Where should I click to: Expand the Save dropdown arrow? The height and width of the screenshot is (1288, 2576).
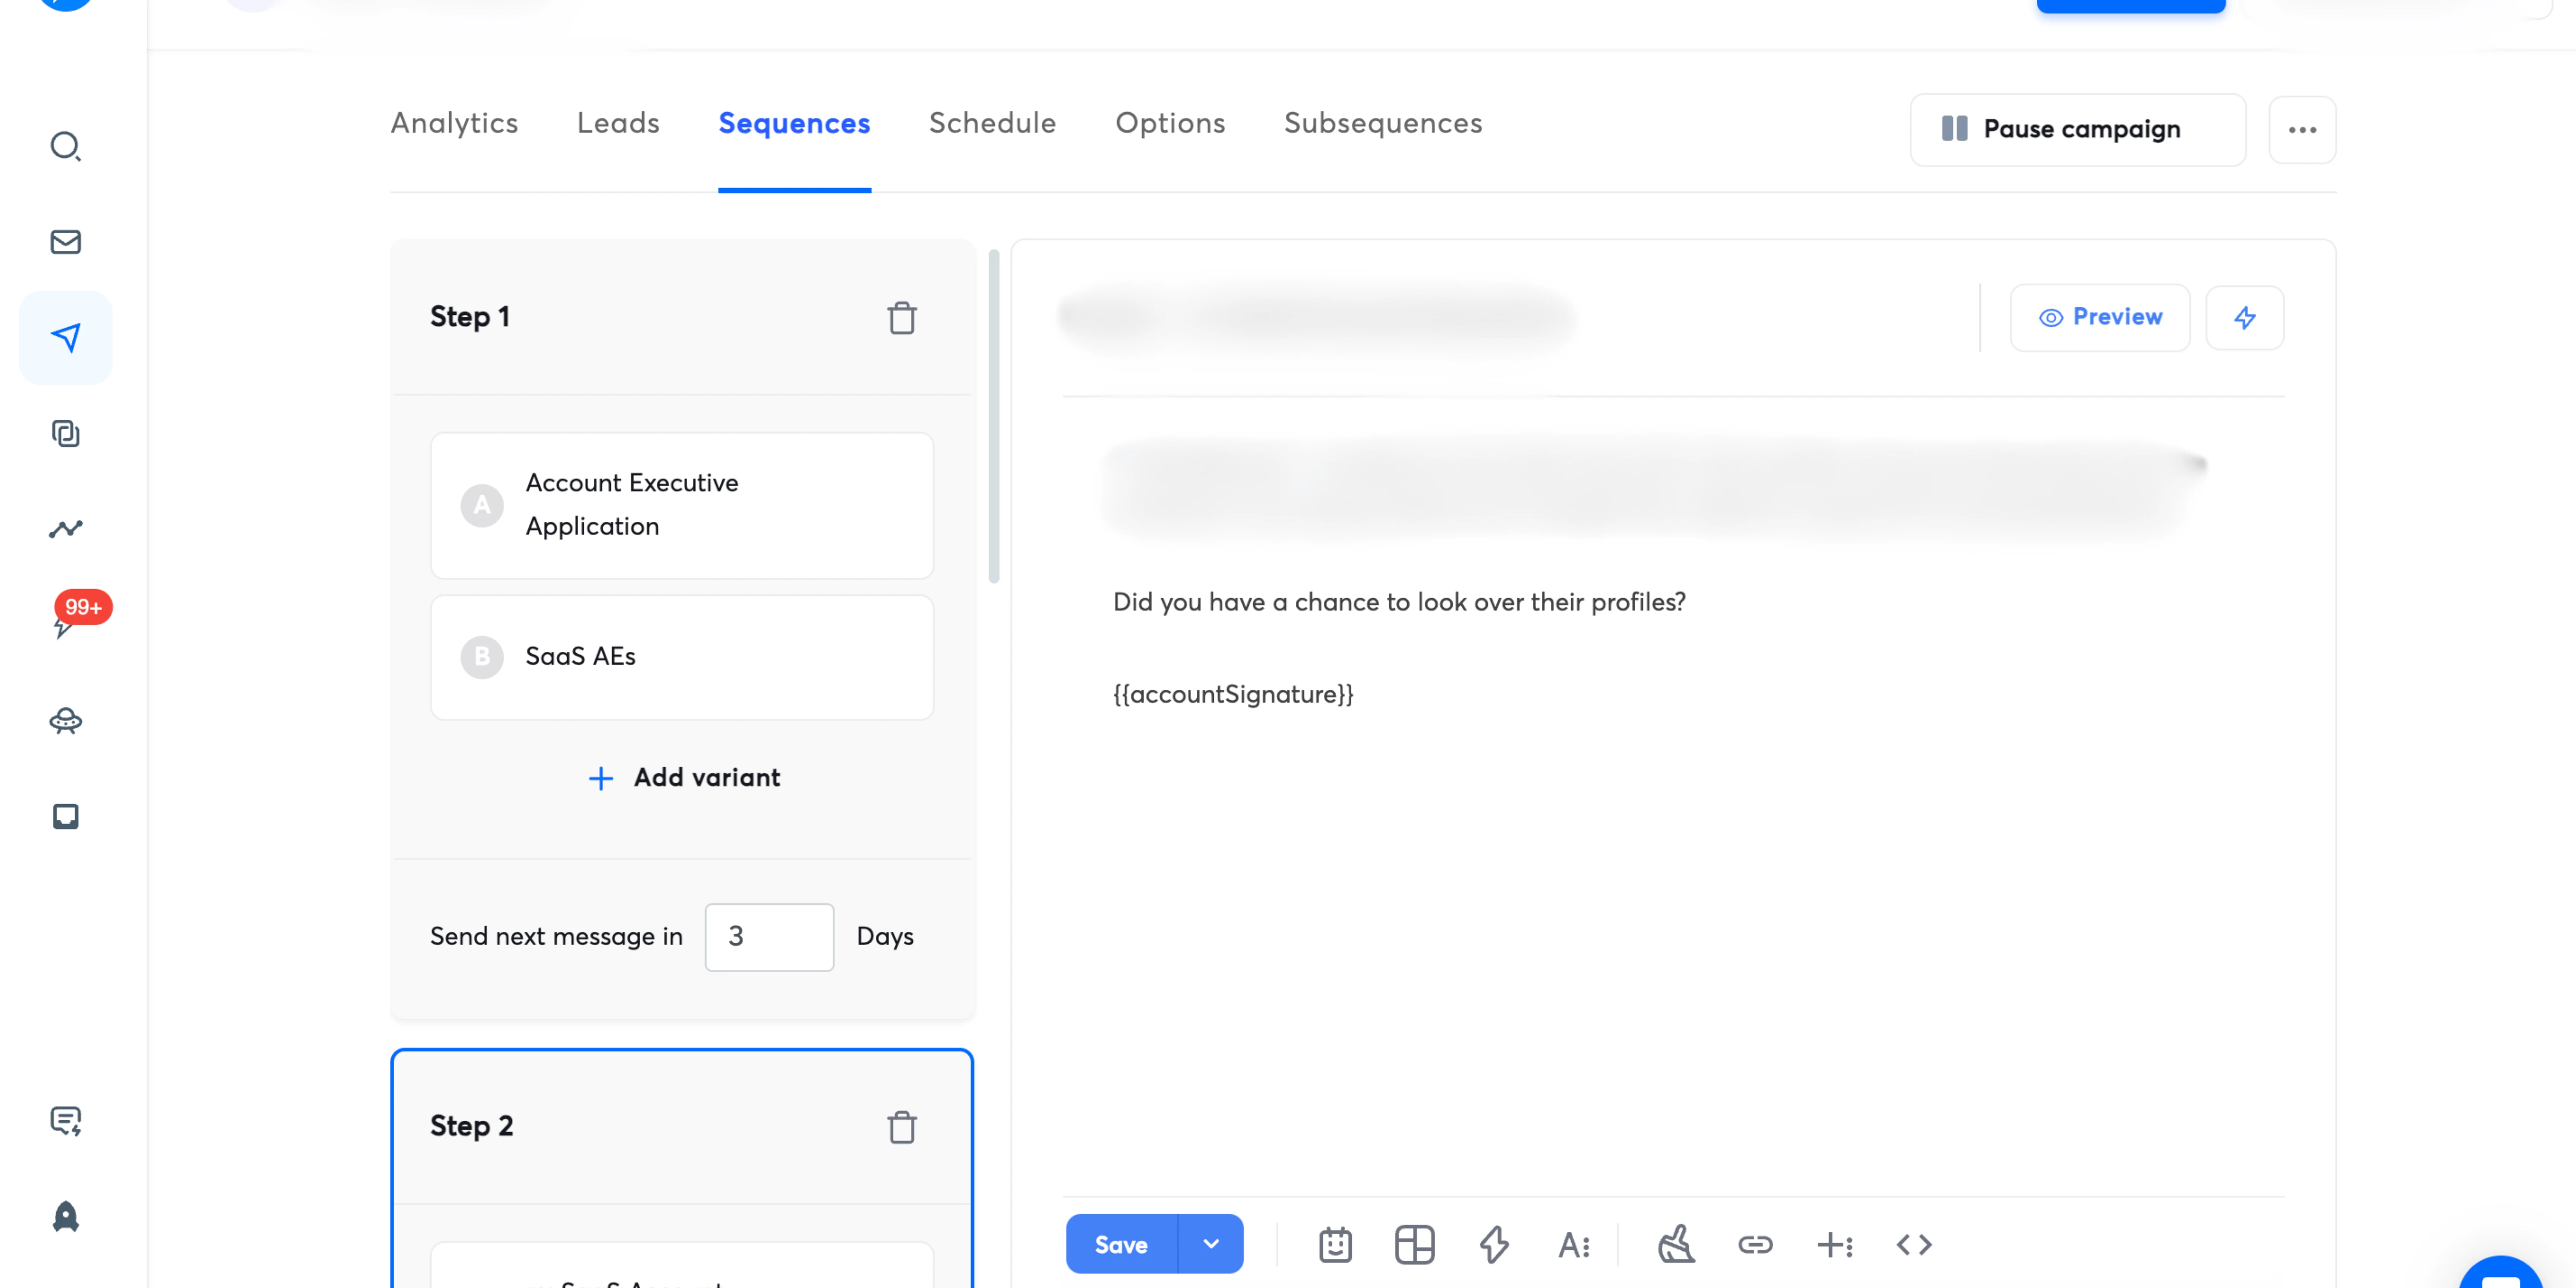pos(1211,1244)
